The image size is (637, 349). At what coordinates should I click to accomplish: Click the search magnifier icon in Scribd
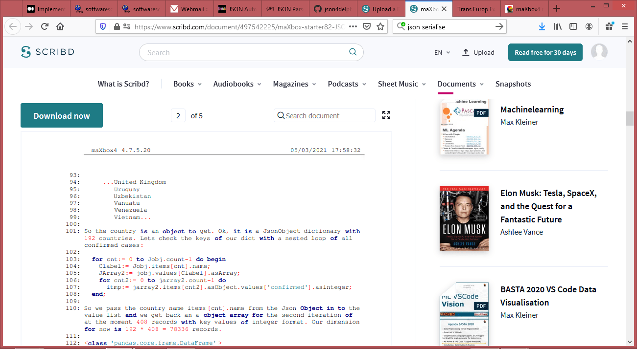353,52
